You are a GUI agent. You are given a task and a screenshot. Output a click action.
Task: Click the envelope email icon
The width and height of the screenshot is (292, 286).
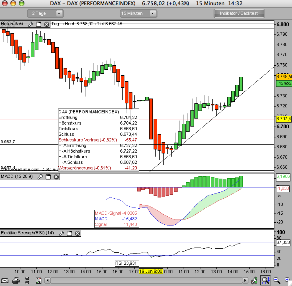[x=5, y=280]
